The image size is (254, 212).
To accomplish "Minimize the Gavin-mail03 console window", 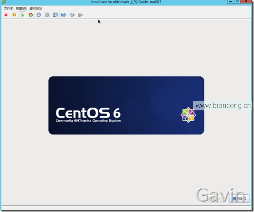I will [230, 1].
